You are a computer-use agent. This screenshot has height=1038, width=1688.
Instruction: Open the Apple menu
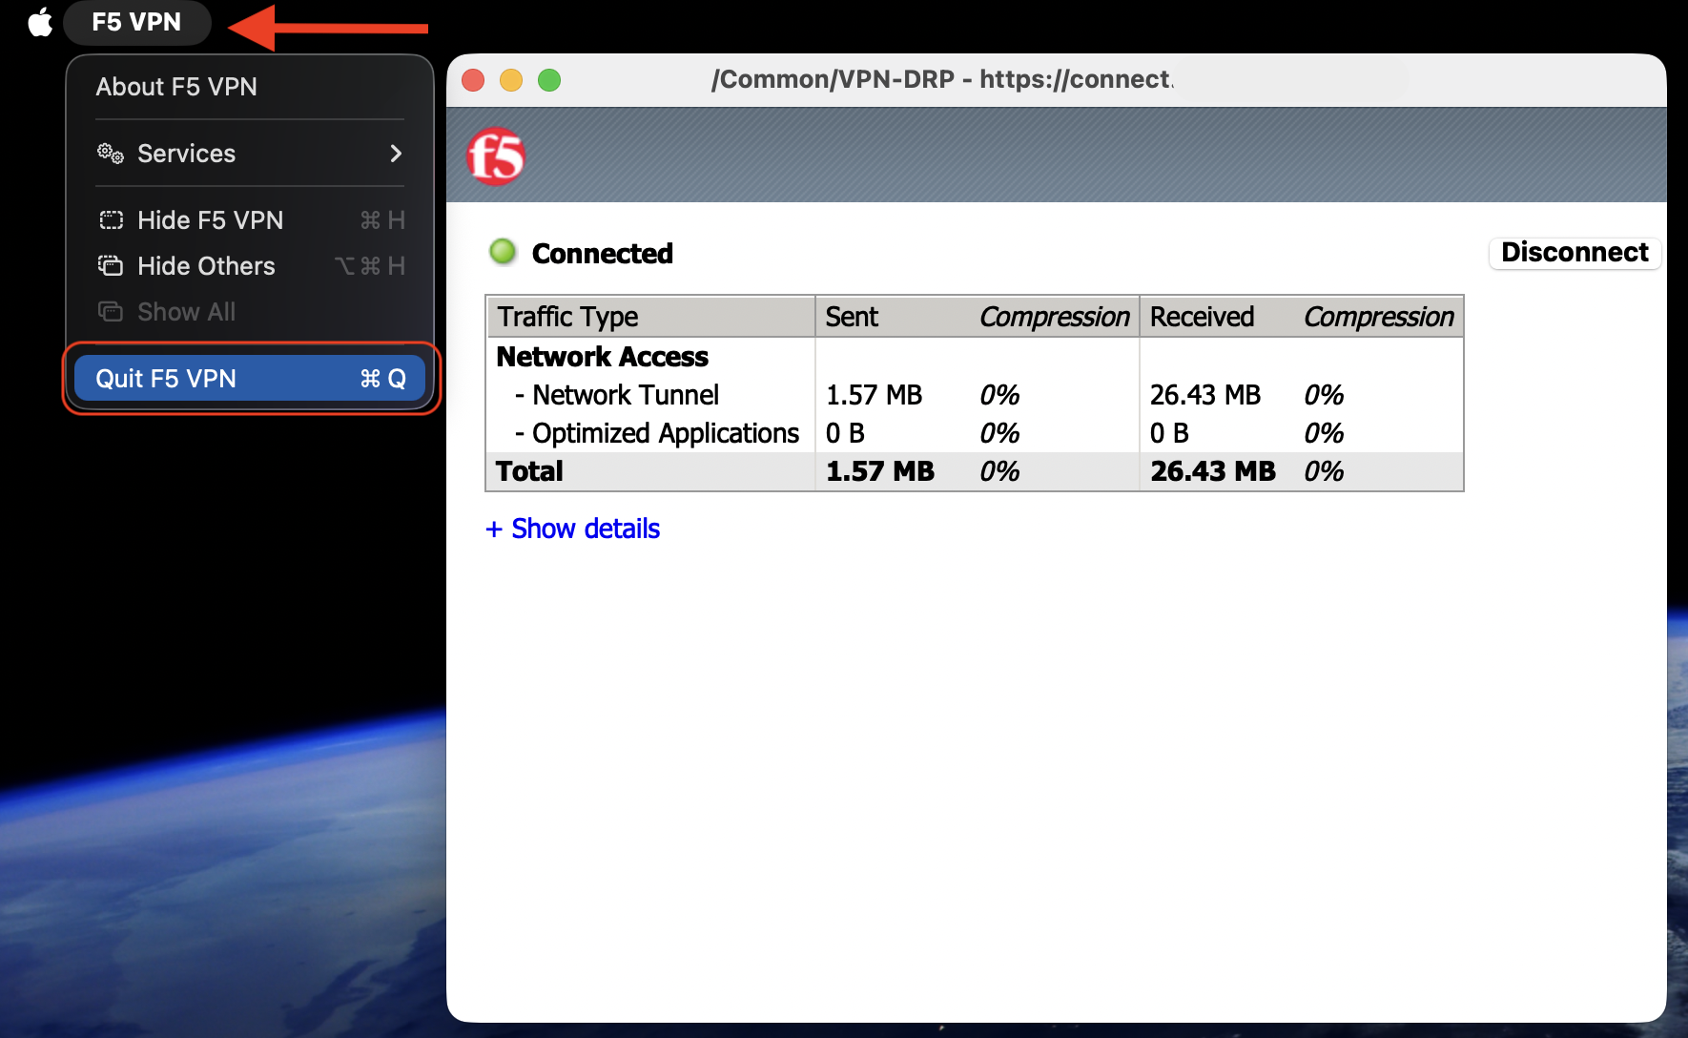40,21
